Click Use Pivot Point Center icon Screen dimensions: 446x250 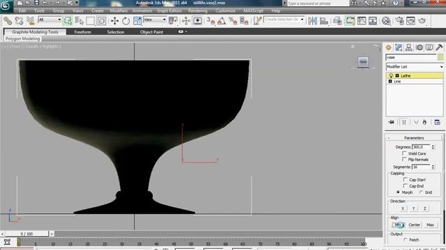[174, 21]
